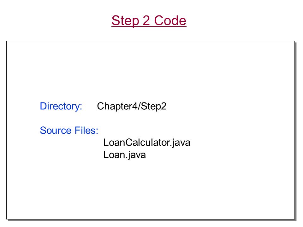Select the word "Step" in the title
This screenshot has height=227, width=303.
click(x=125, y=21)
